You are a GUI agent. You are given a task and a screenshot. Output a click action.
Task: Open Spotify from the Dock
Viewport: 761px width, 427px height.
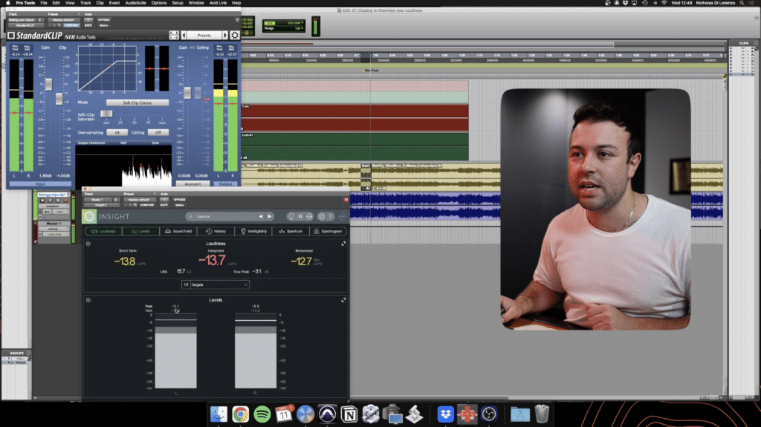[x=262, y=414]
